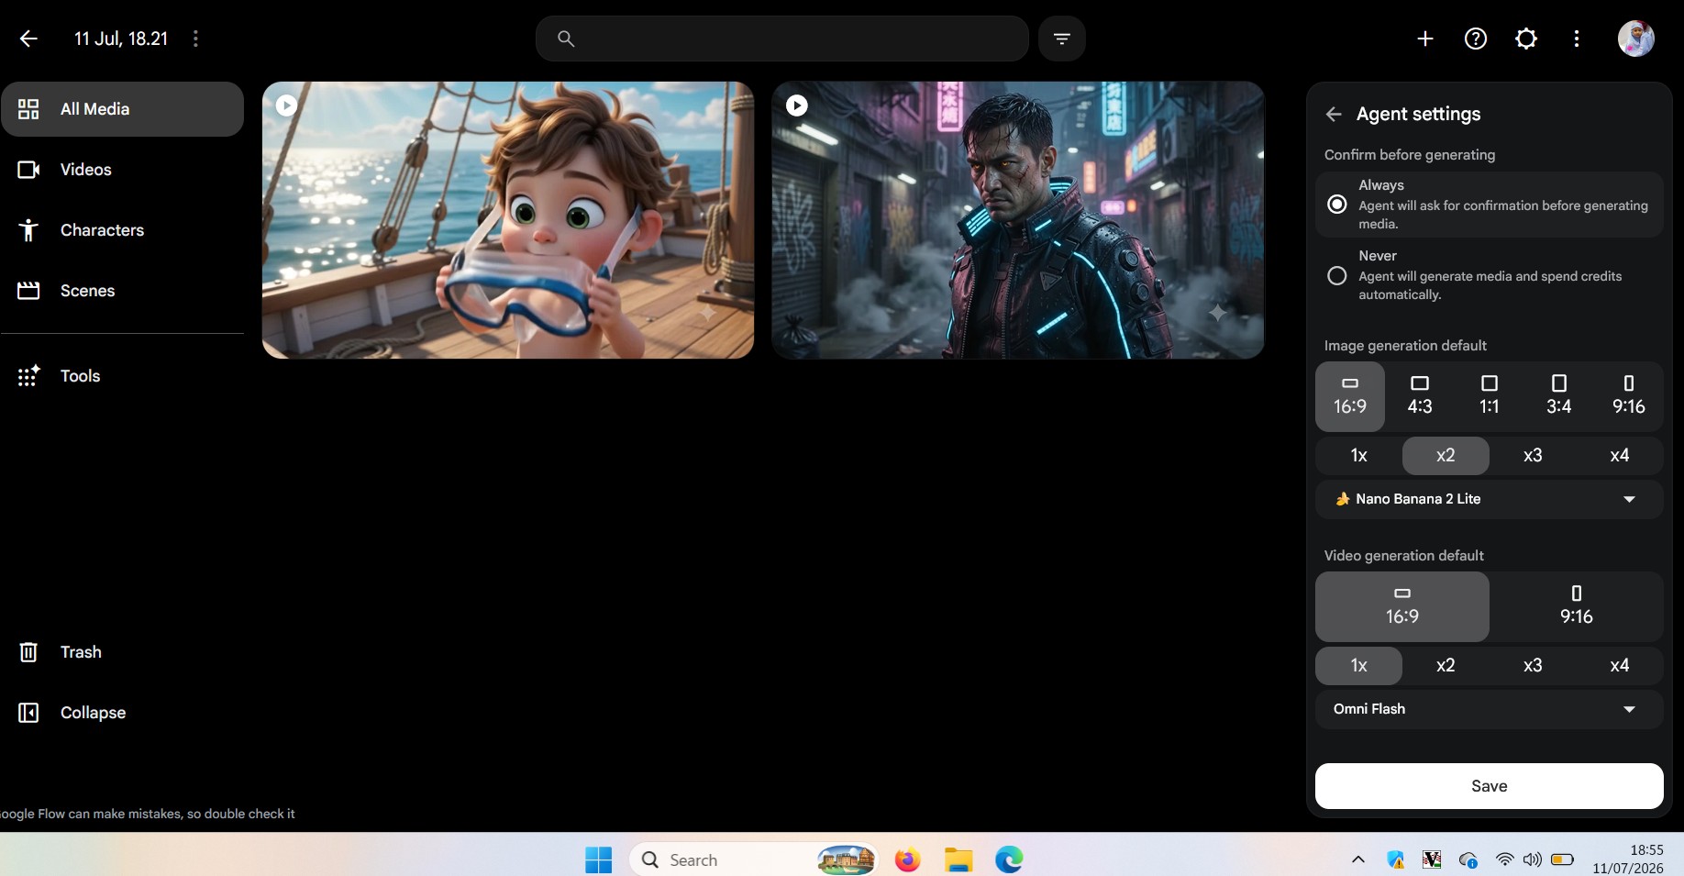
Task: Open the Characters section
Action: tap(123, 230)
